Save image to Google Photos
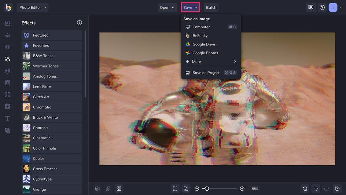346x195 pixels. point(211,53)
